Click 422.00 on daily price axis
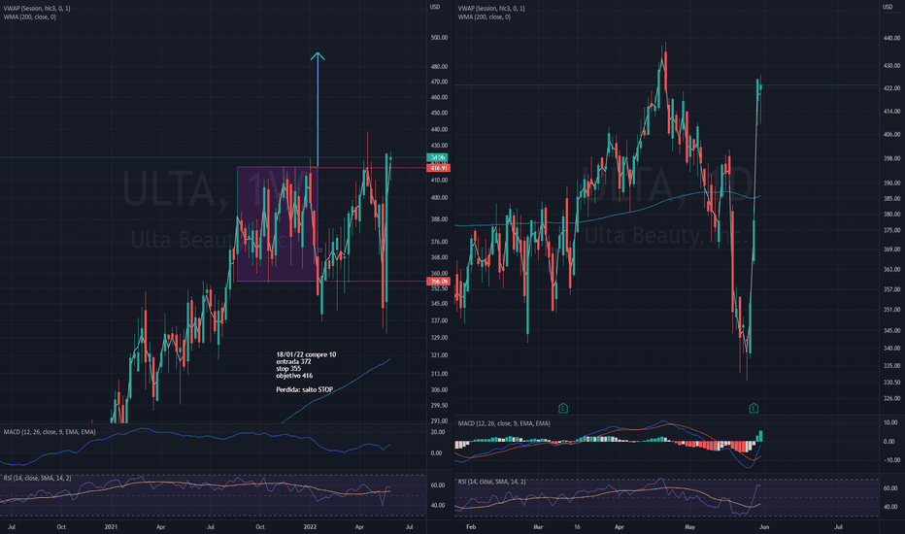Image resolution: width=905 pixels, height=534 pixels. tap(891, 88)
